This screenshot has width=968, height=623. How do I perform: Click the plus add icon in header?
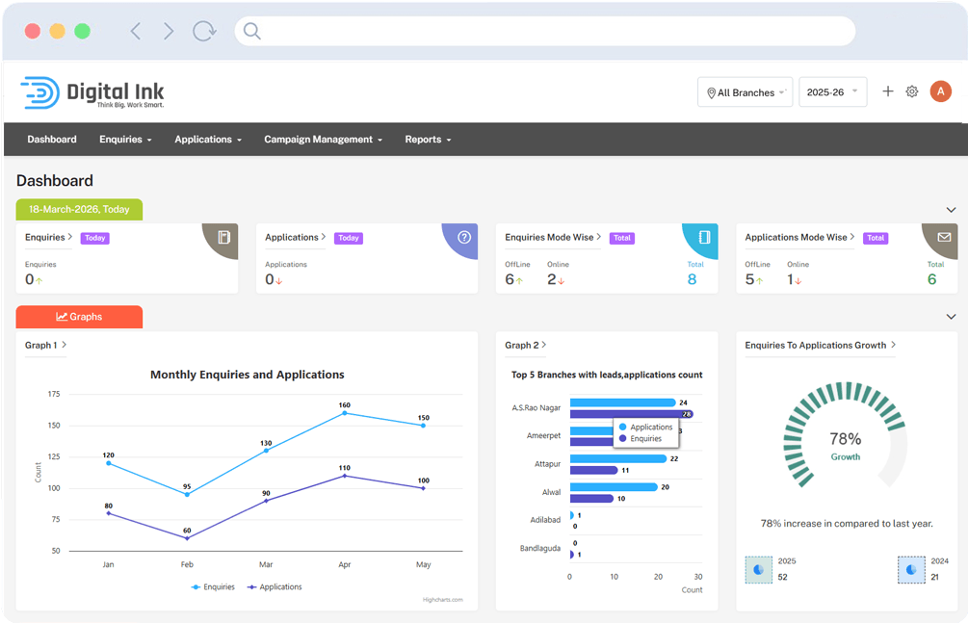(x=888, y=91)
